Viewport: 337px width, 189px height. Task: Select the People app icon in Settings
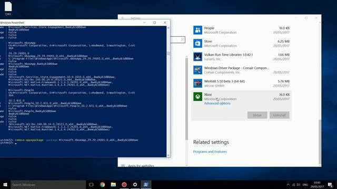(197, 30)
